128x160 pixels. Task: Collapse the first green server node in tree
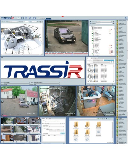pos(91,31)
